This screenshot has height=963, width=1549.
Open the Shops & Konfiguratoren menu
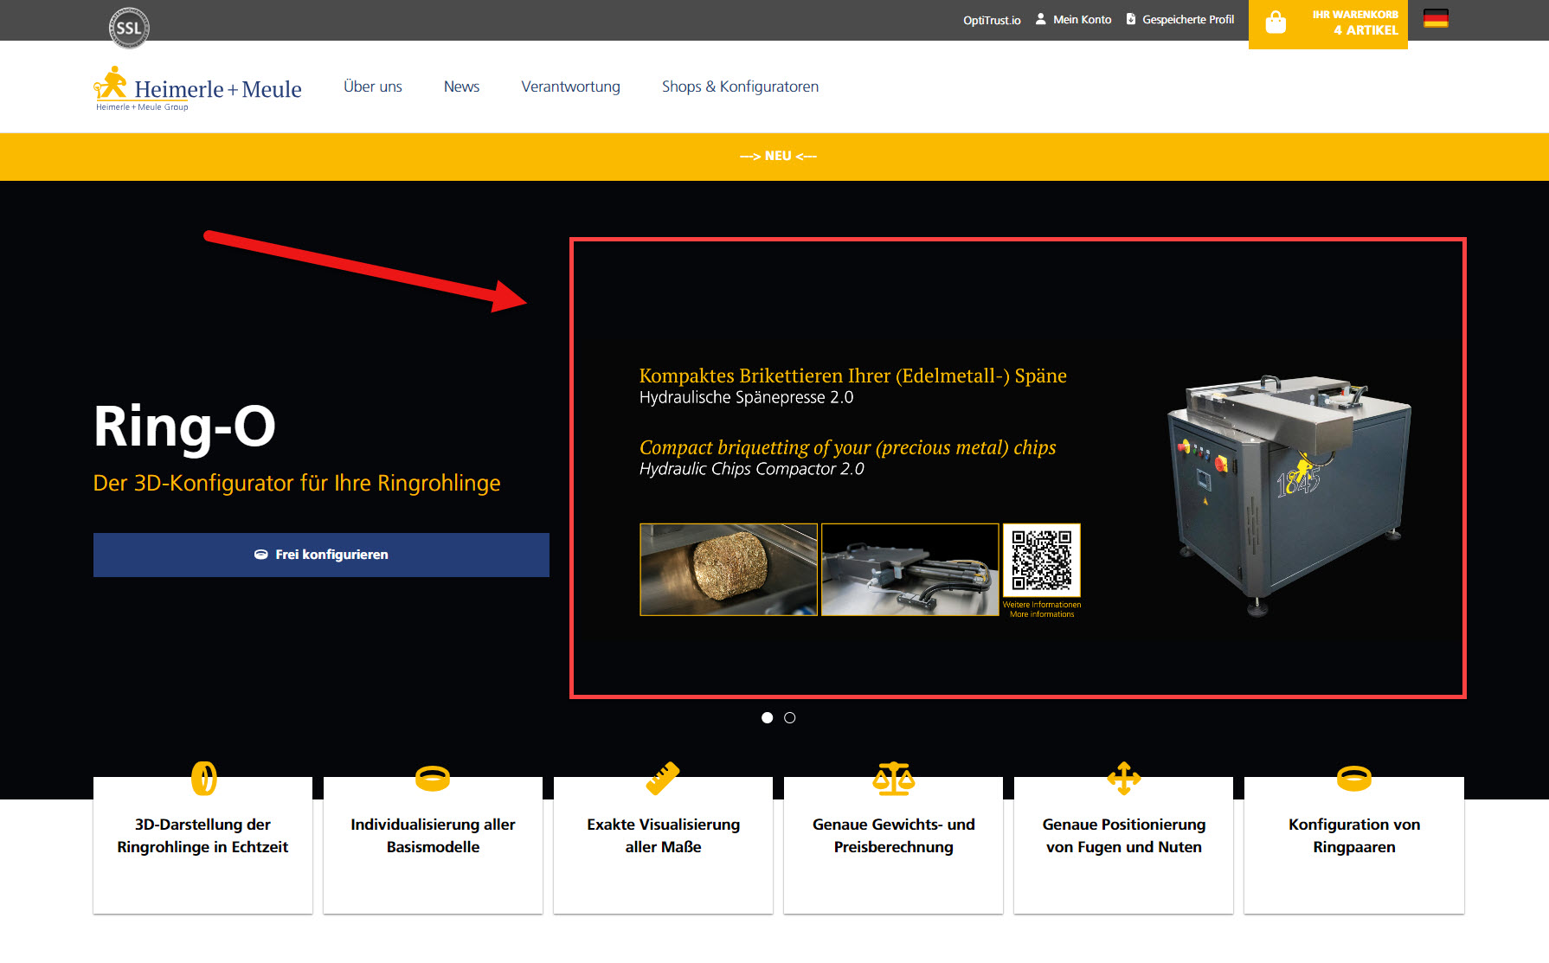coord(740,87)
